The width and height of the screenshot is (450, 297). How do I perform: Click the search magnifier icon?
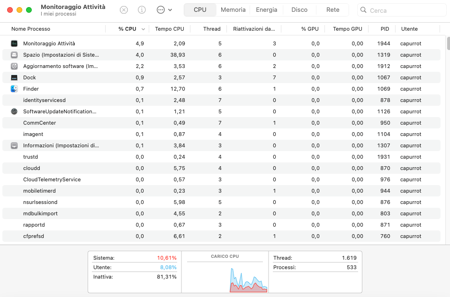(363, 10)
